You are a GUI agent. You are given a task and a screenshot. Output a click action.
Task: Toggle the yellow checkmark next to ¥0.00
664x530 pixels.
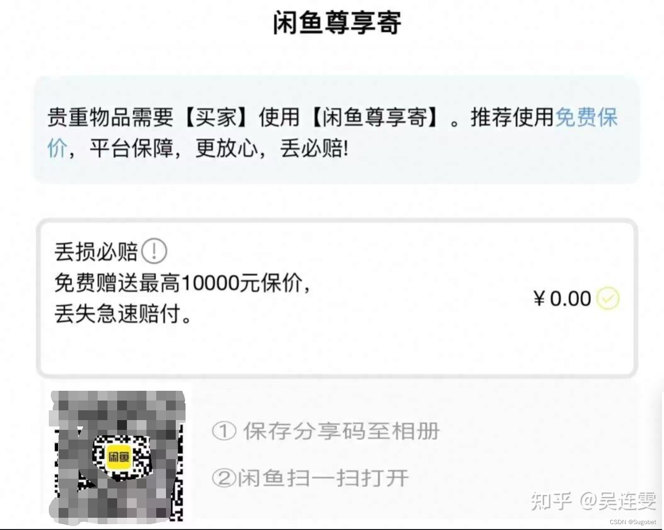(608, 298)
